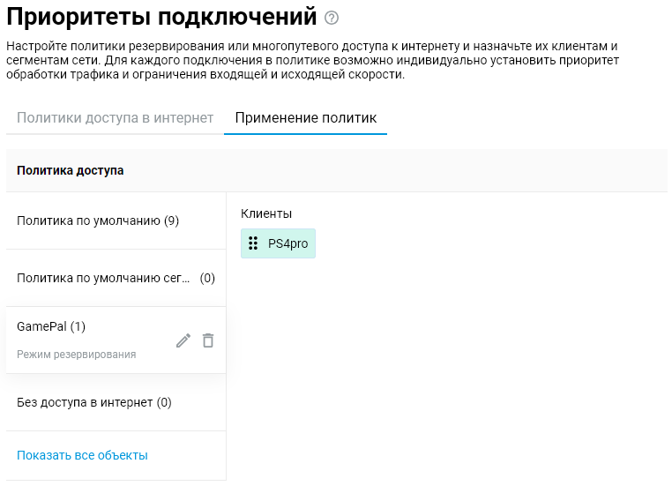This screenshot has width=672, height=486.
Task: Pick "Без доступа в интернет (0)" policy
Action: coord(94,402)
